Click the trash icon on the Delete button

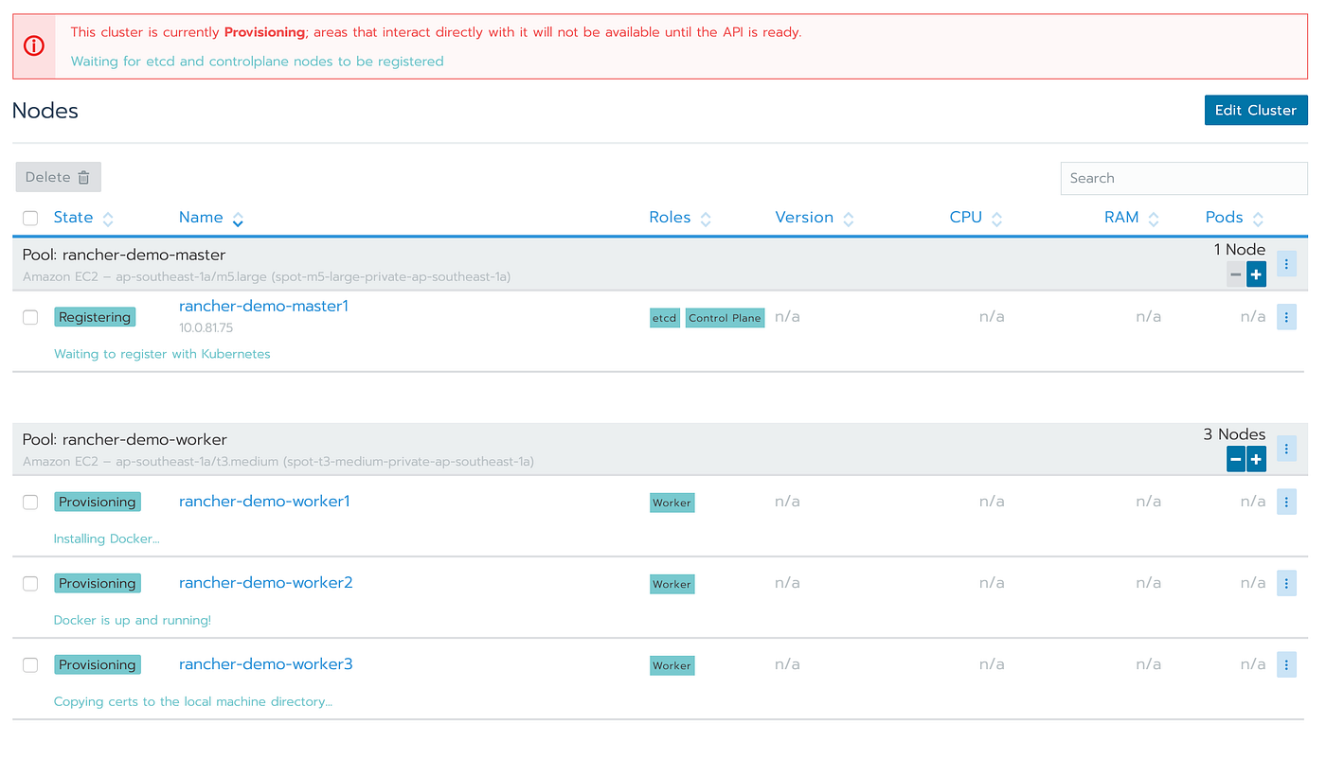(x=83, y=177)
